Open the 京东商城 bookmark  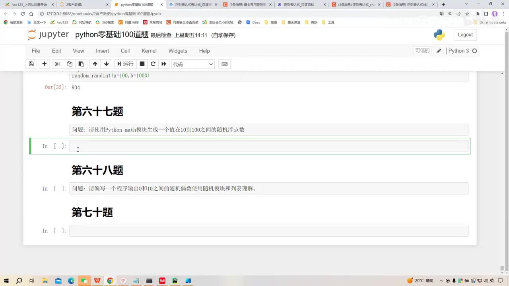[153, 22]
